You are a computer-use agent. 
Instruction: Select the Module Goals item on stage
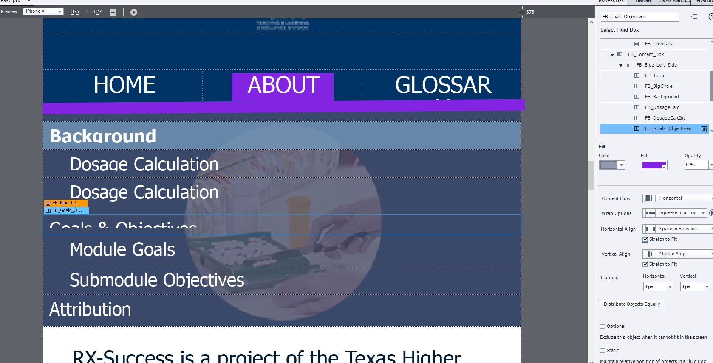tap(122, 249)
